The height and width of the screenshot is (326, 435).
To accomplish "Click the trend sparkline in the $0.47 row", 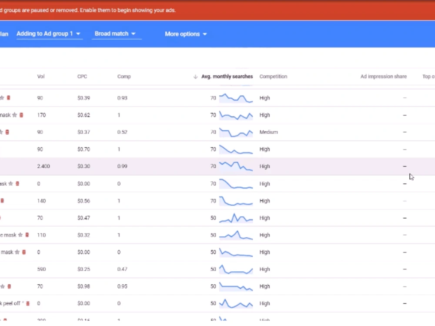I will 236,218.
